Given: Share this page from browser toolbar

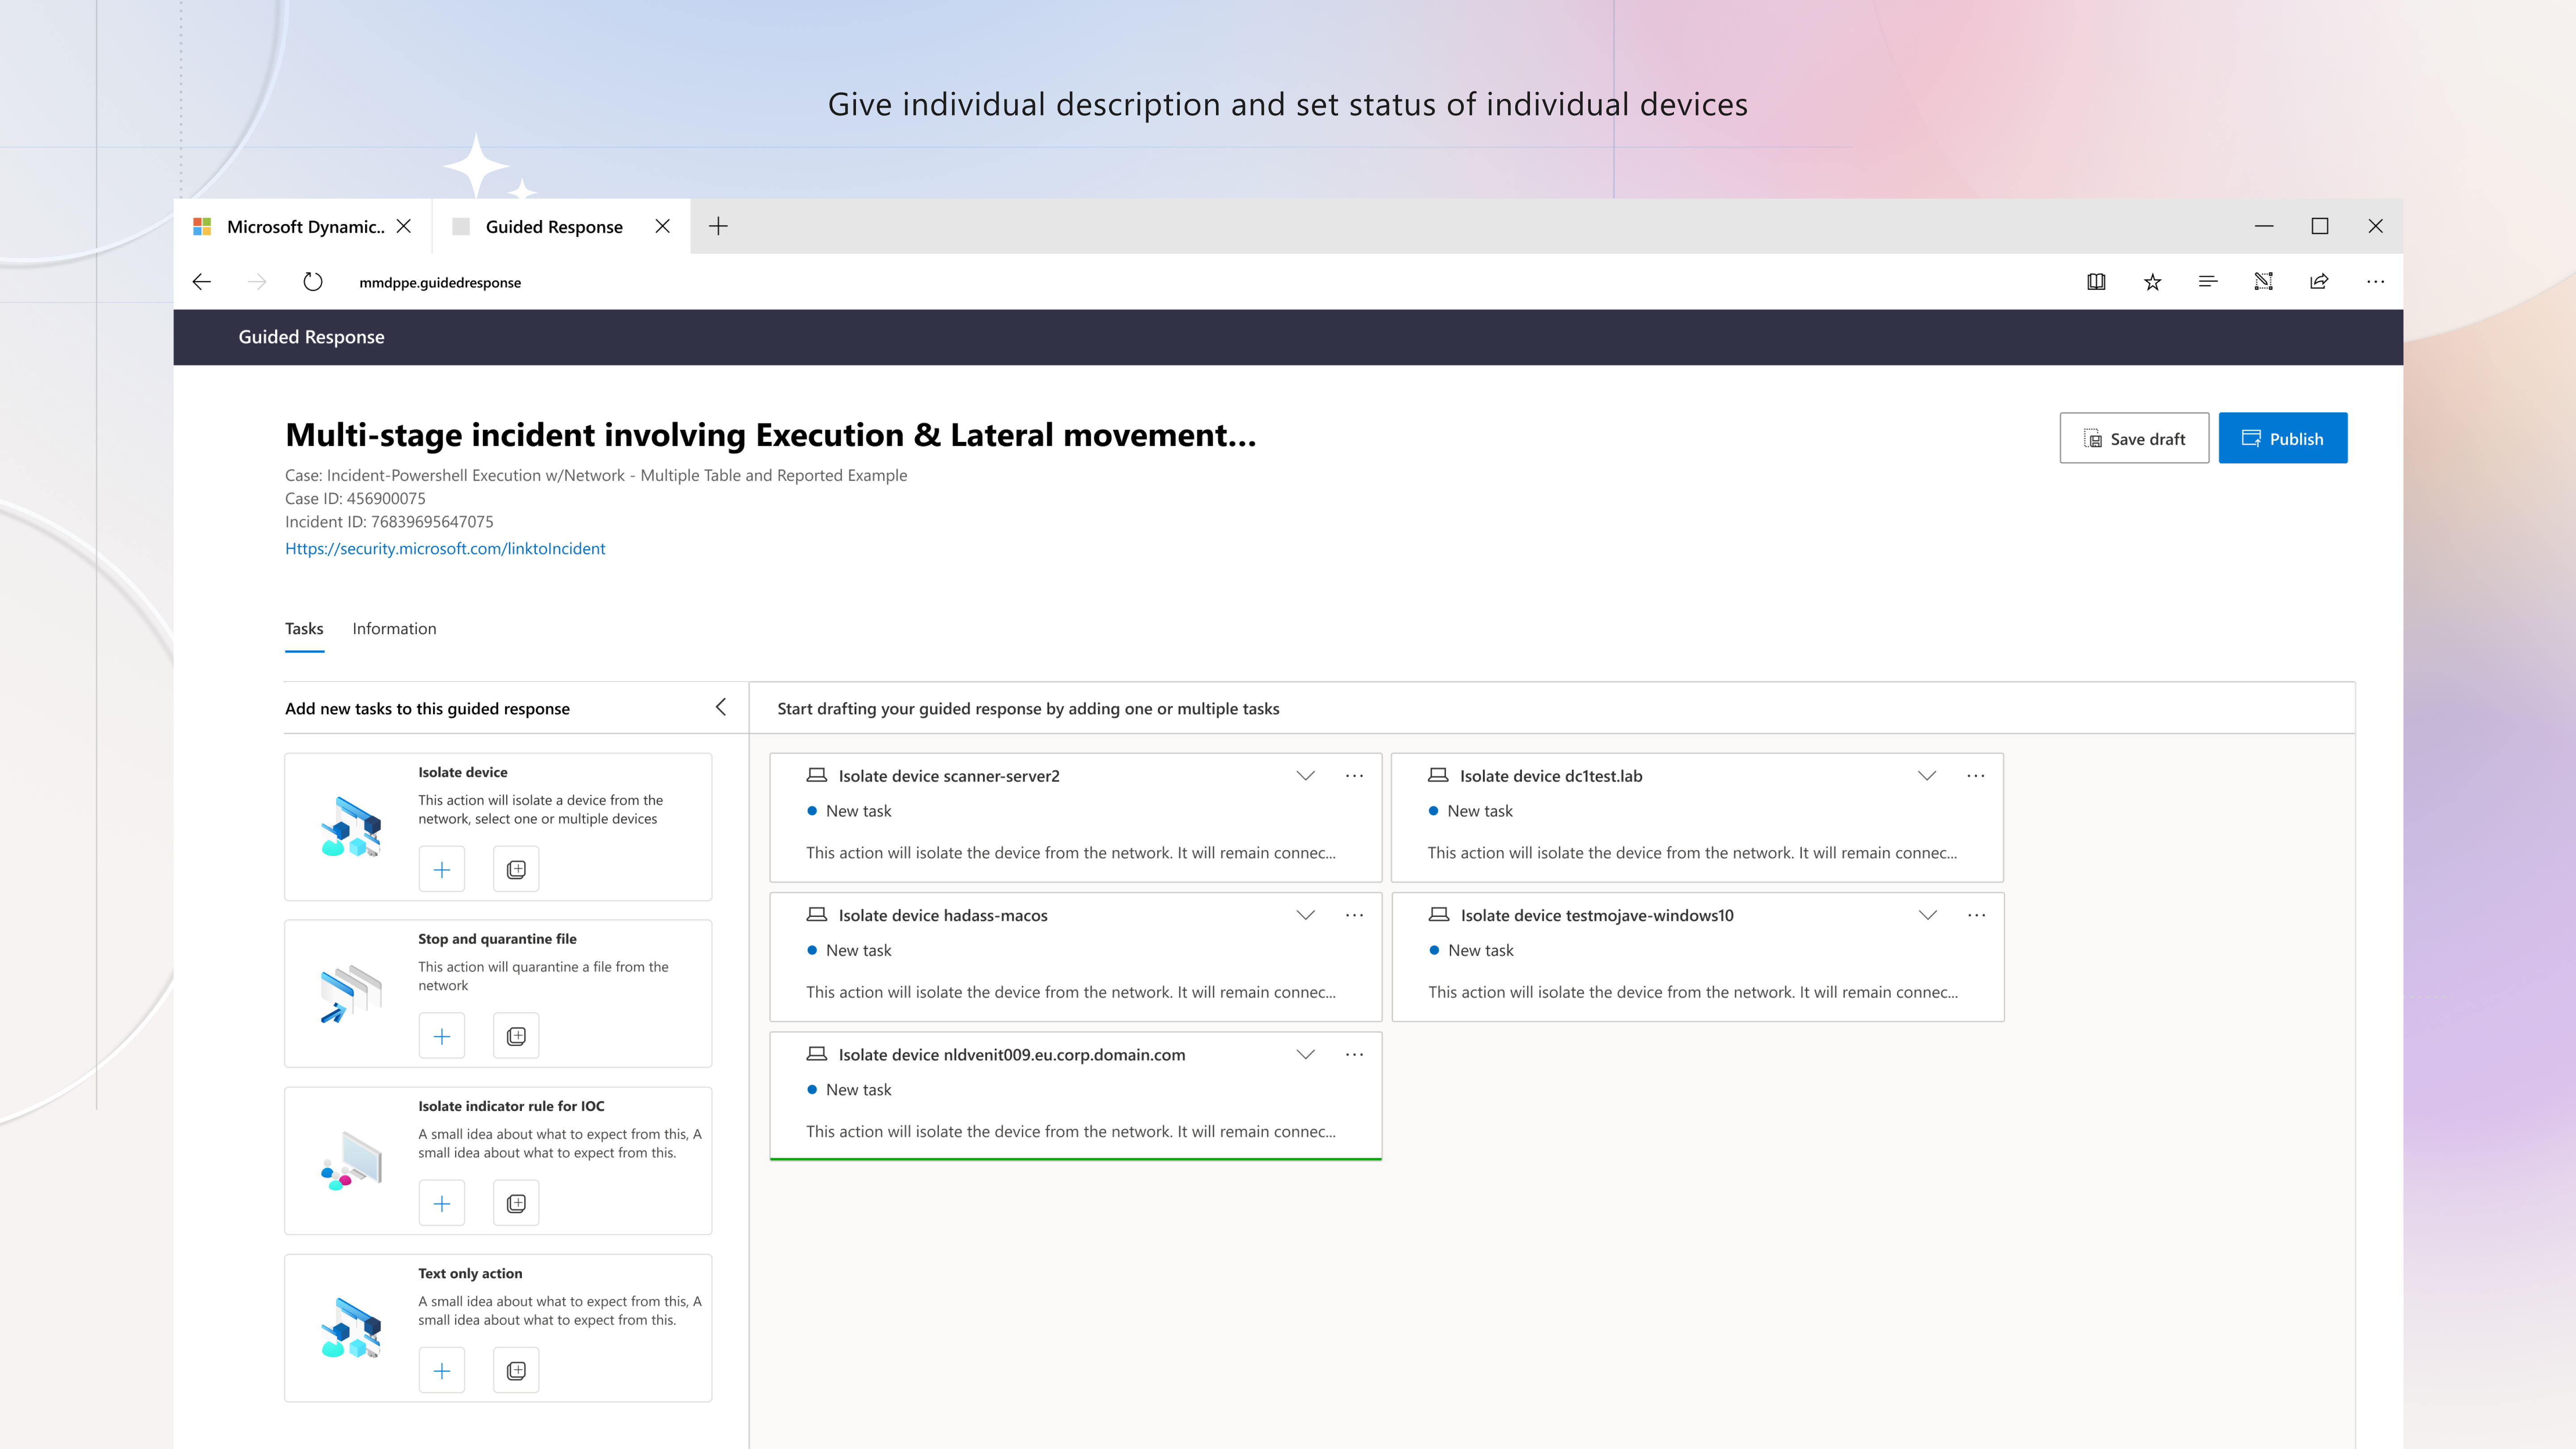Looking at the screenshot, I should pos(2319,282).
